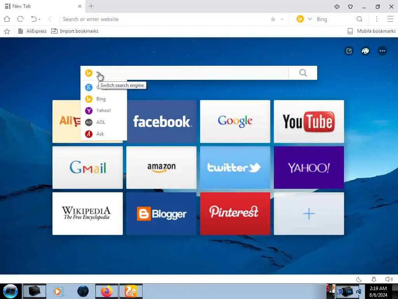Click the edit speed dial icon
Screen dimensions: 398x299
(349, 51)
